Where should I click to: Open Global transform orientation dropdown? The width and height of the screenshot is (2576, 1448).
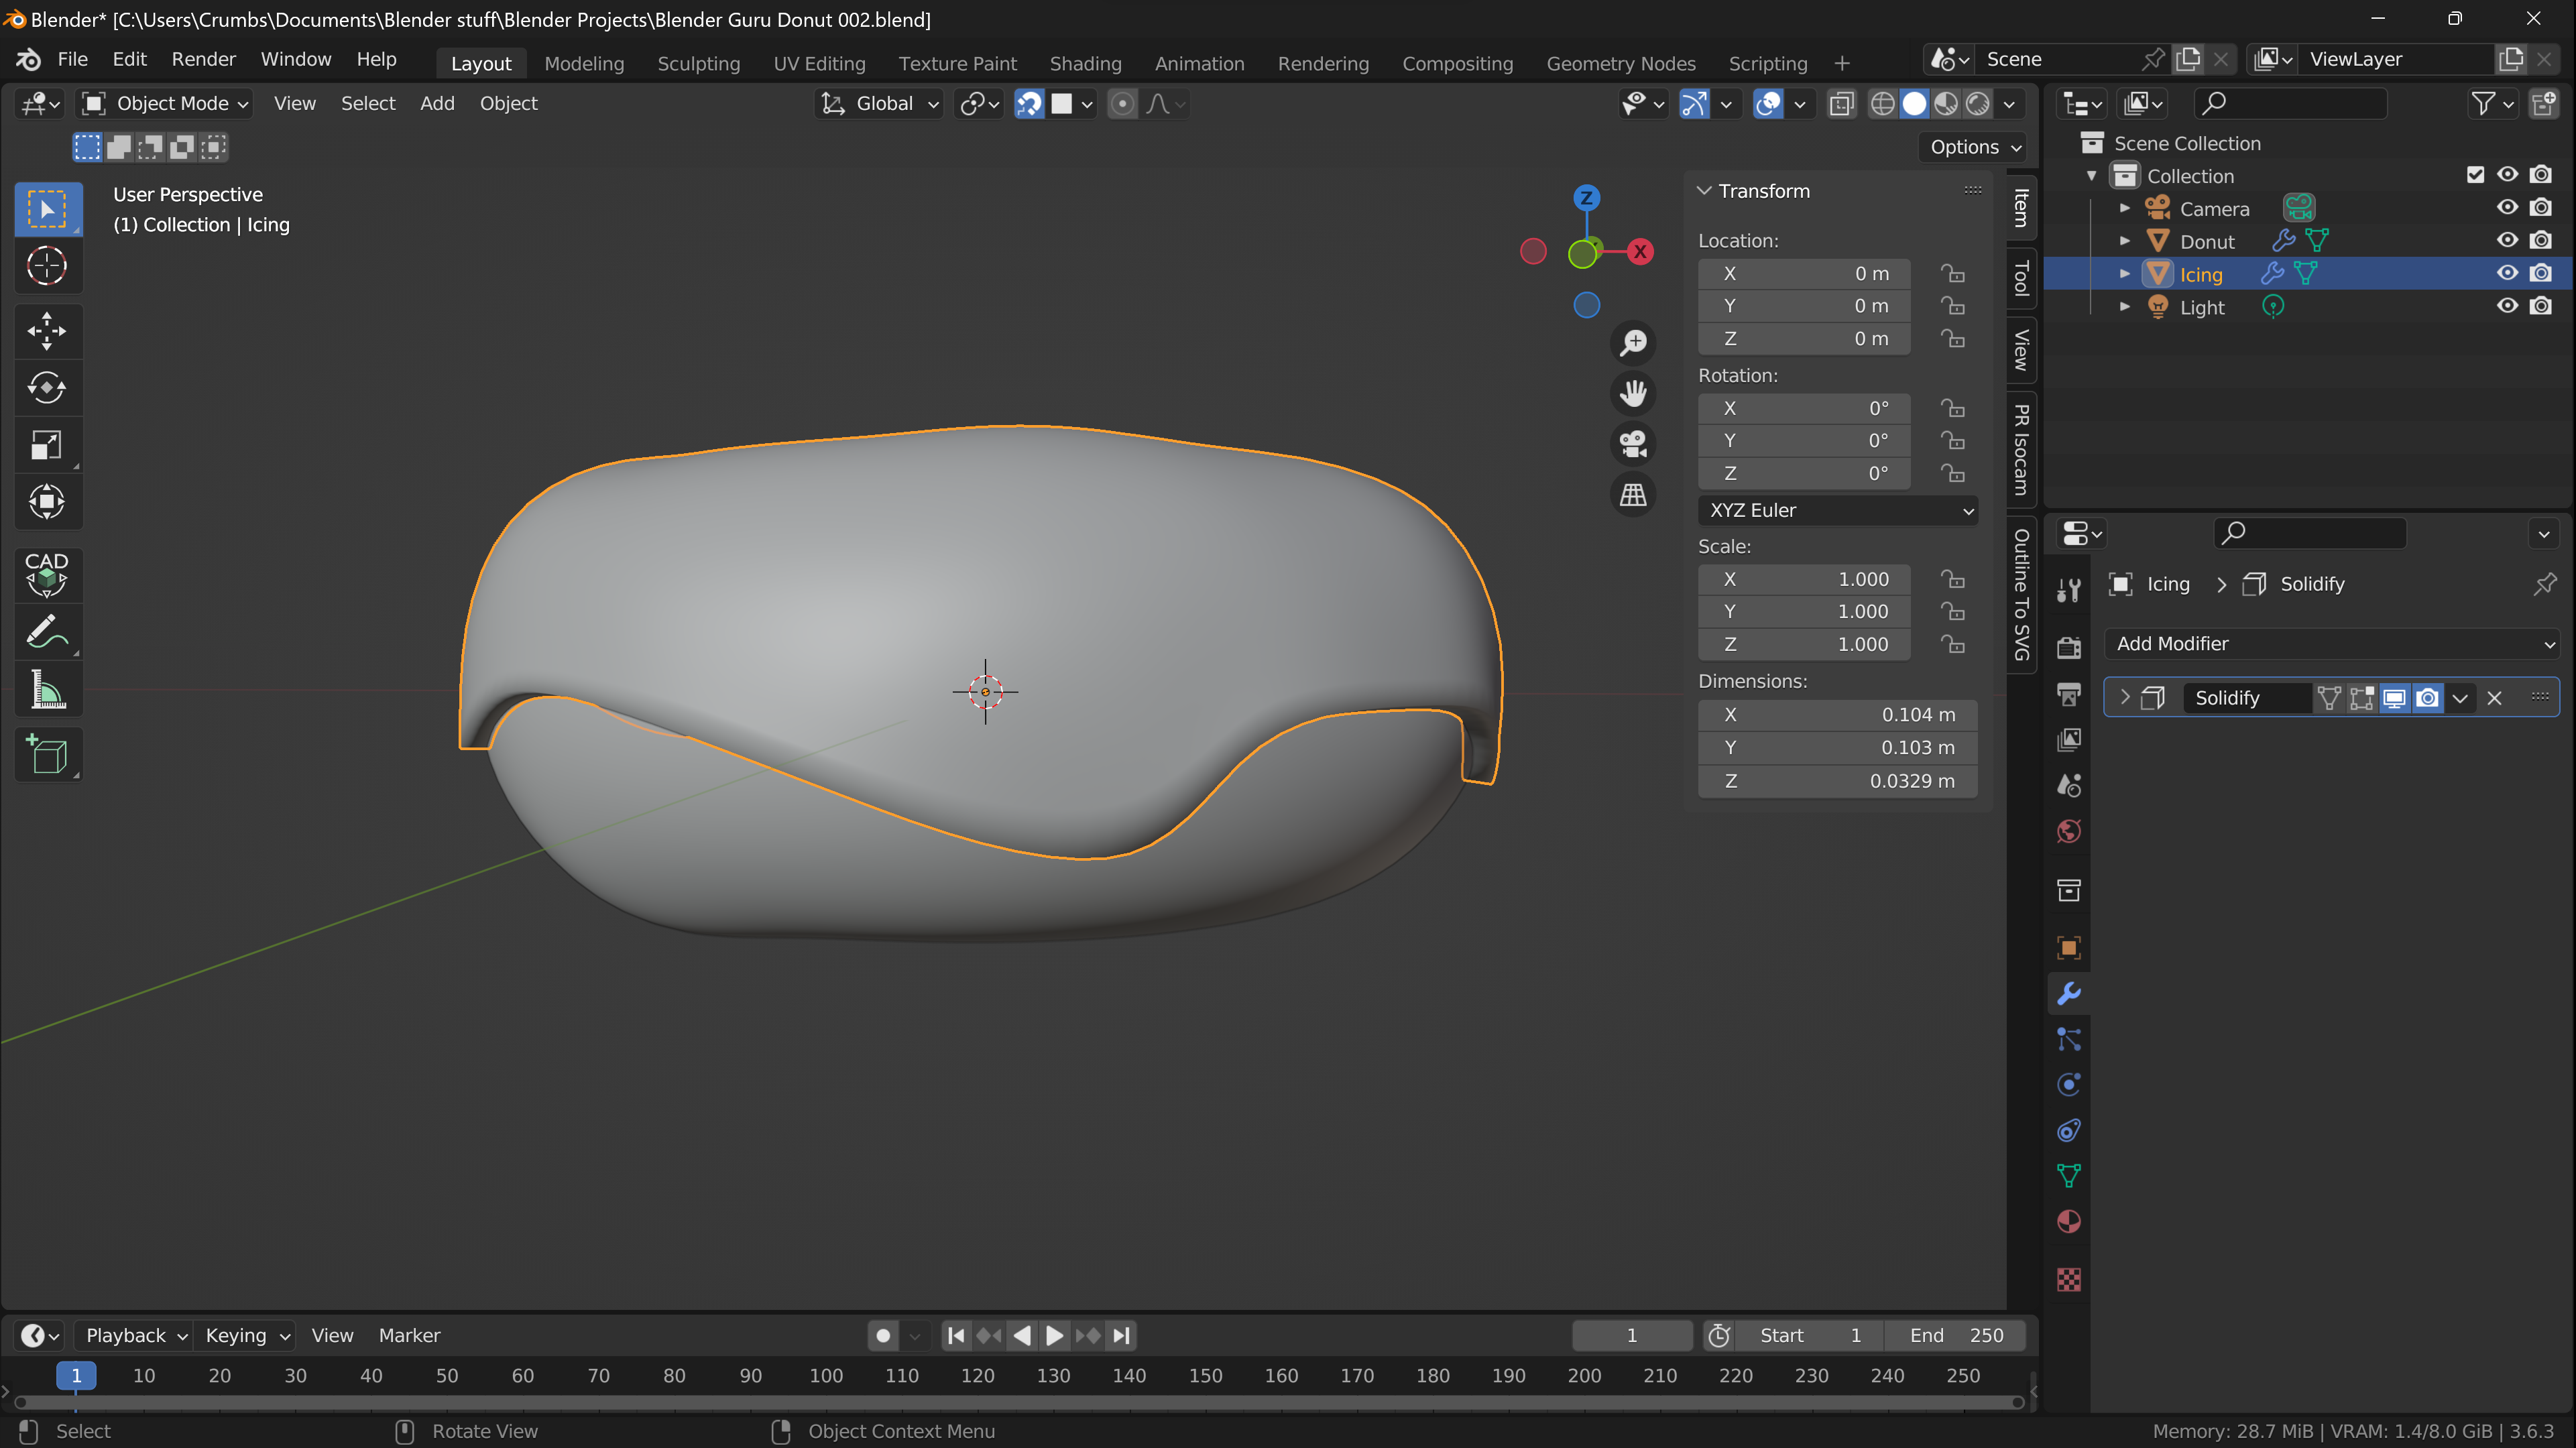pos(880,103)
